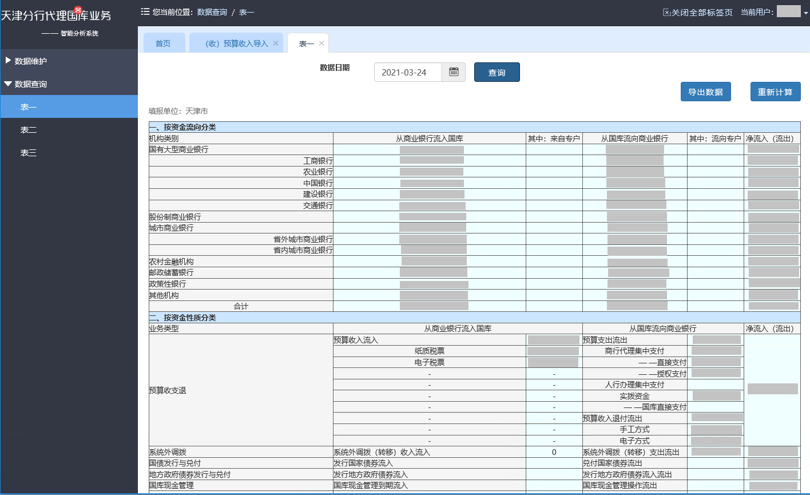Close the 预算收入导入 tab
The width and height of the screenshot is (810, 495).
[x=276, y=43]
